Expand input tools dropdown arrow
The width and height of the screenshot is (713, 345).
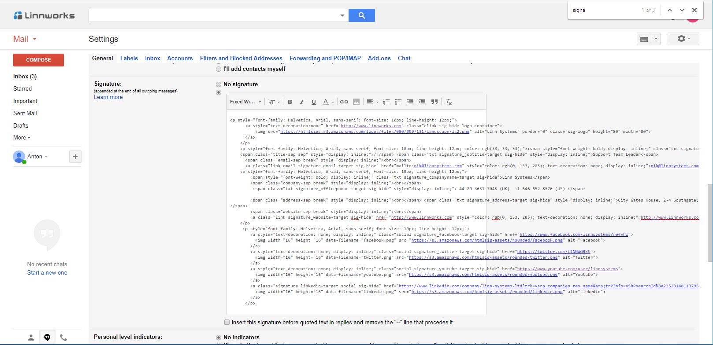coord(656,39)
